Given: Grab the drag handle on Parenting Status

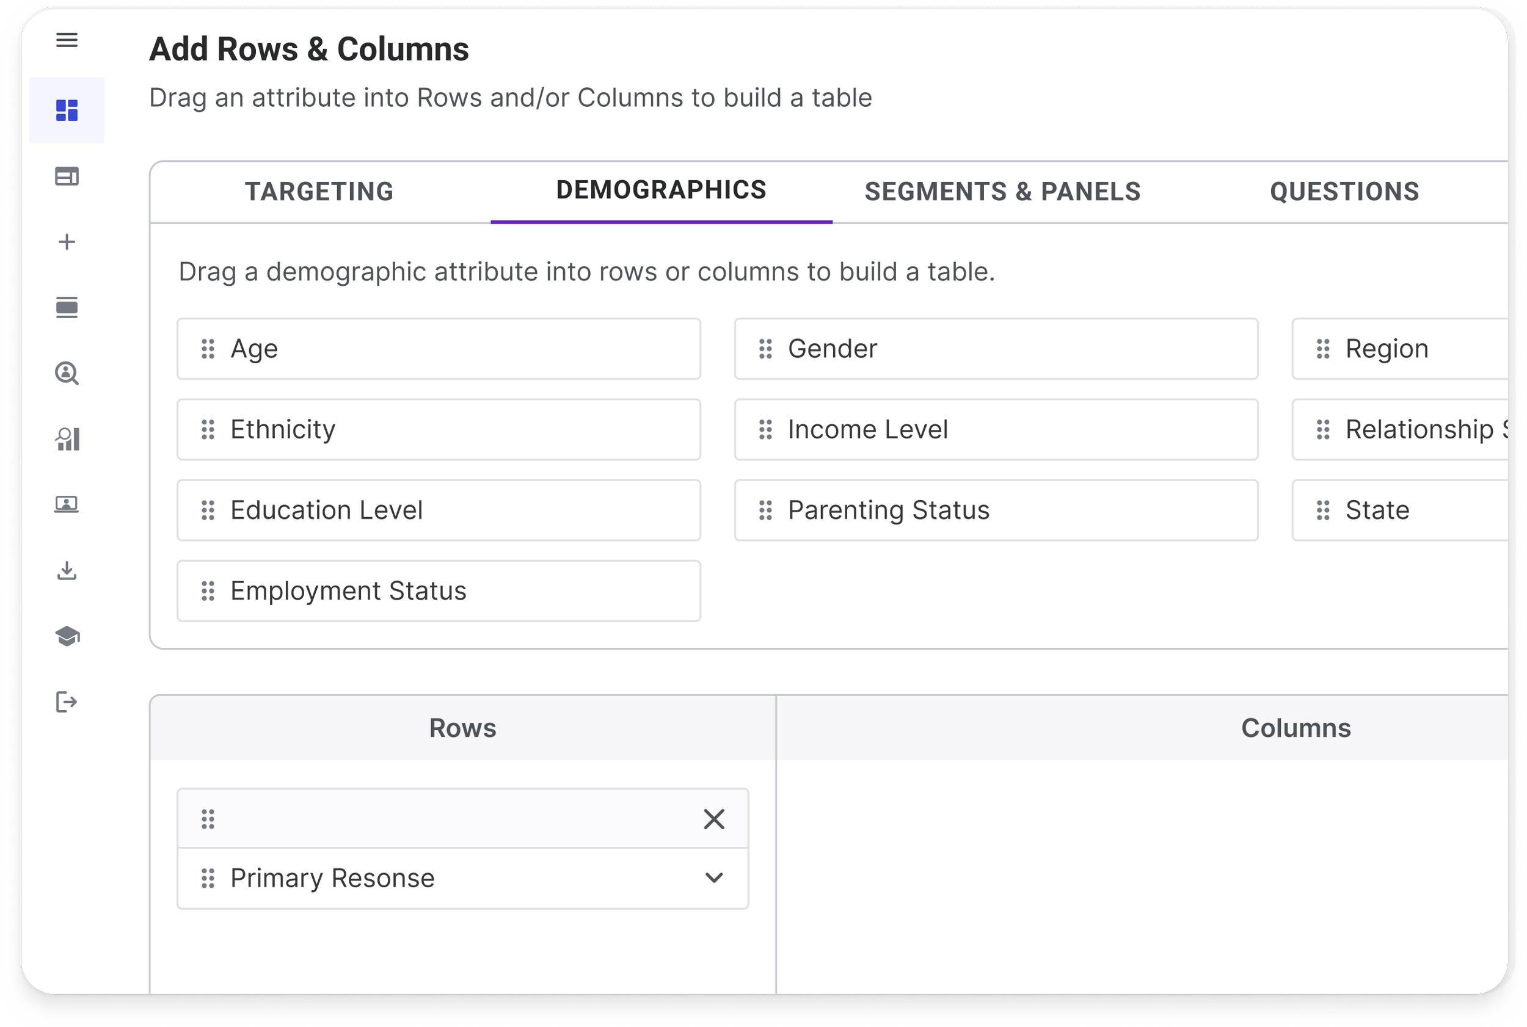Looking at the screenshot, I should (765, 510).
